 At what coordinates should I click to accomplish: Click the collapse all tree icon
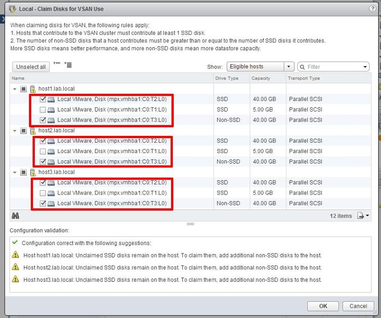[57, 63]
